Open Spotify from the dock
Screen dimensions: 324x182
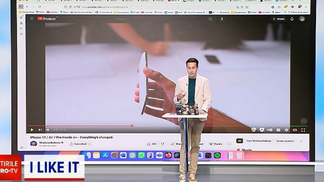[217, 155]
